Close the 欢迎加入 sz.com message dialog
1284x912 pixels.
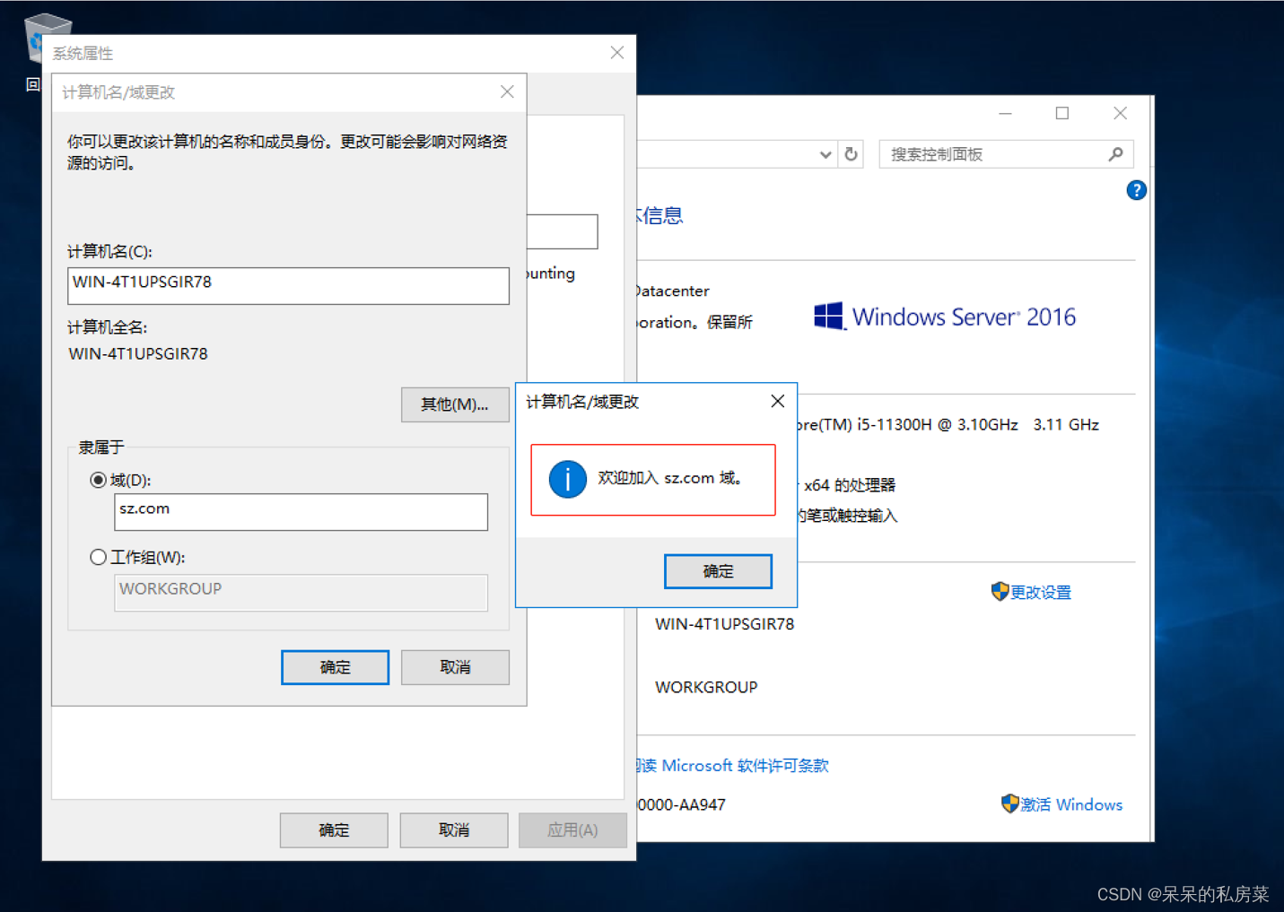click(x=778, y=401)
